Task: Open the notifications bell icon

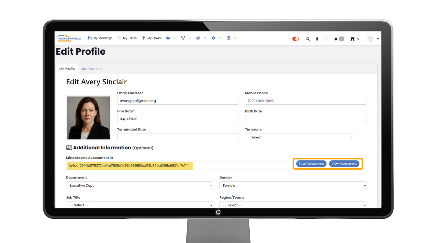Action: tap(336, 39)
